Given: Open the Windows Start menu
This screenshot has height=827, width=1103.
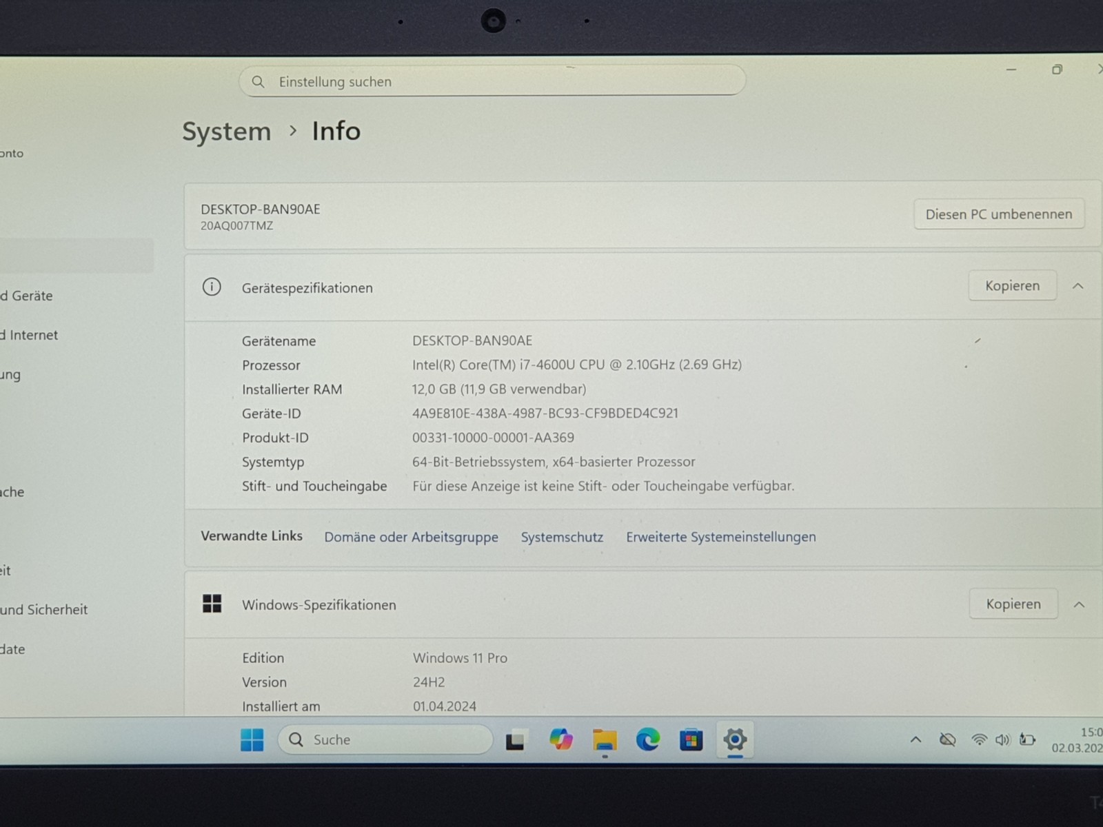Looking at the screenshot, I should click(252, 739).
